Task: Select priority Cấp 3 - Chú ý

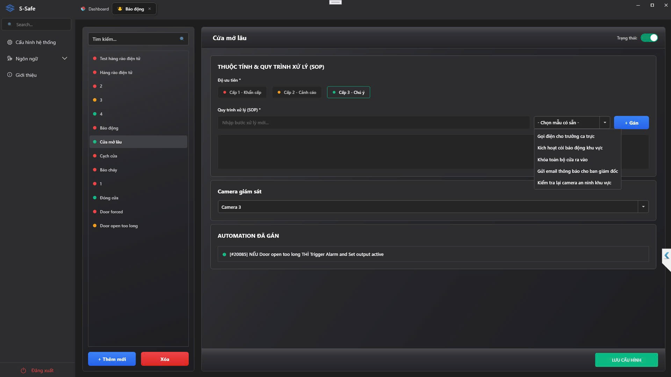Action: click(348, 92)
